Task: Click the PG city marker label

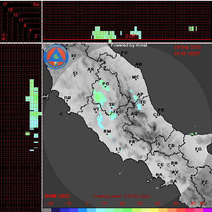Action: [x=106, y=84]
